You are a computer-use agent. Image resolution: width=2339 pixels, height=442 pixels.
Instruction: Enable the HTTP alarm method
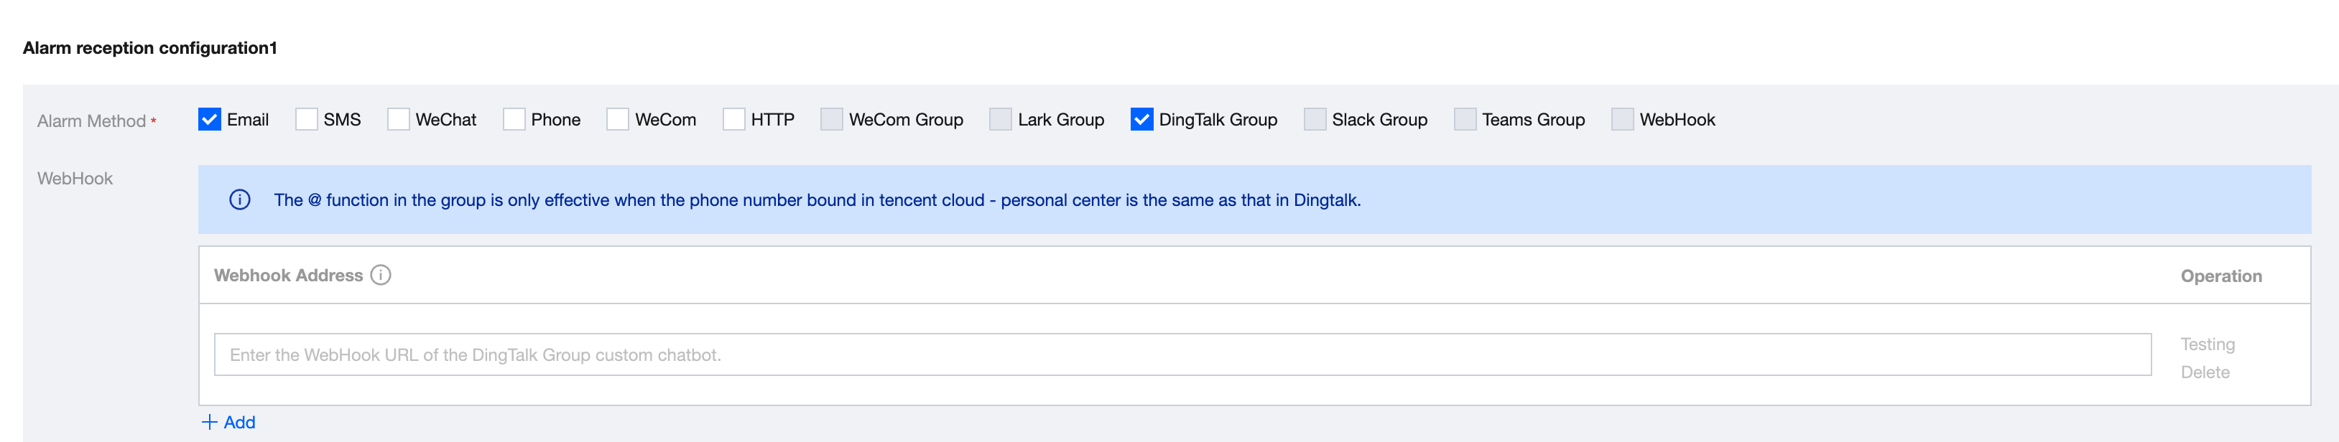click(733, 120)
